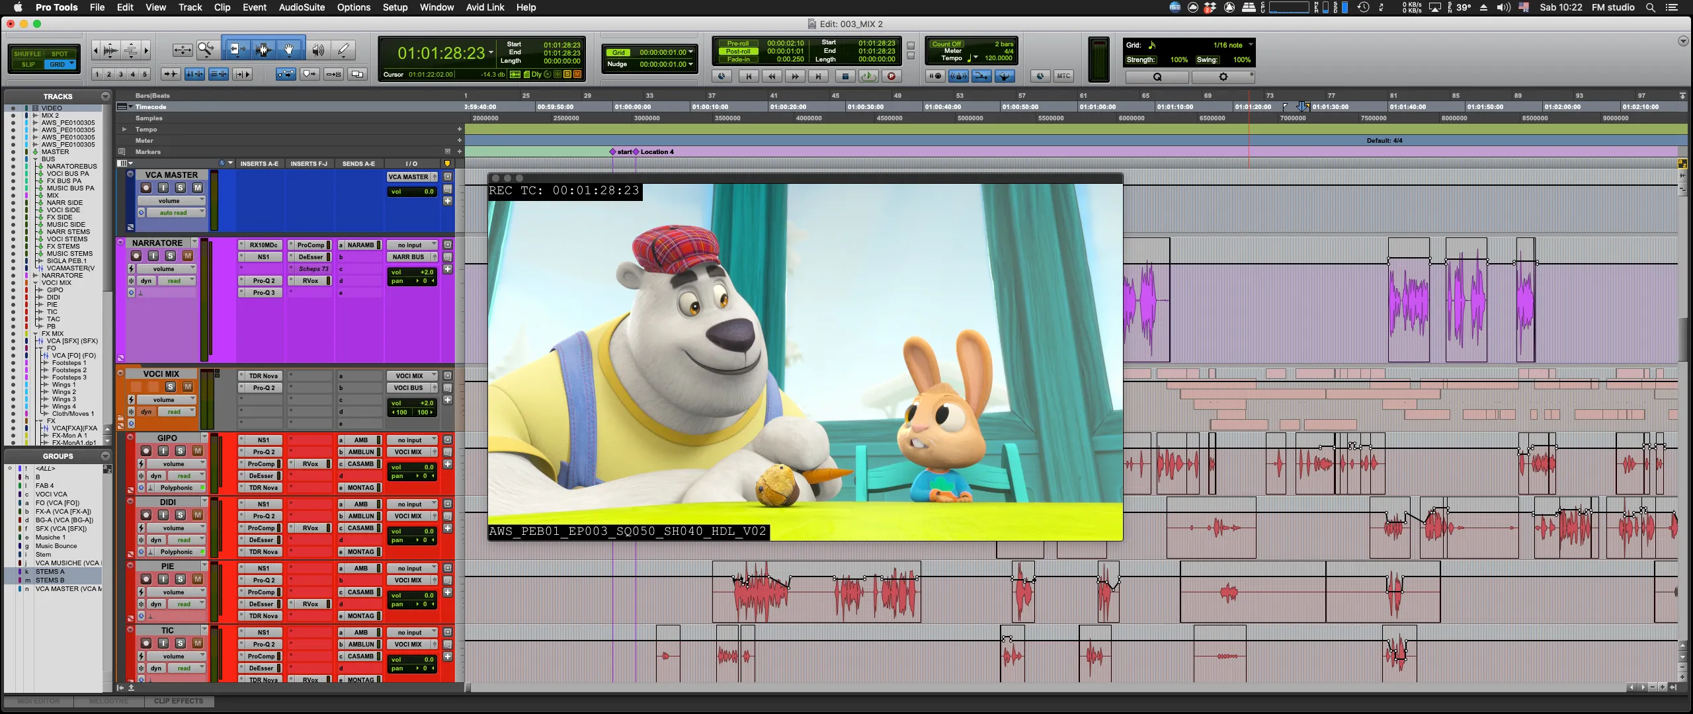Click GIPO pan value field

(x=412, y=476)
